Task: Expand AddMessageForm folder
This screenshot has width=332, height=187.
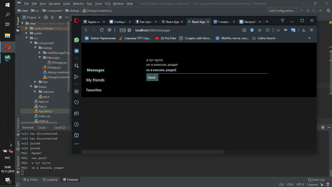Action: [x=40, y=53]
